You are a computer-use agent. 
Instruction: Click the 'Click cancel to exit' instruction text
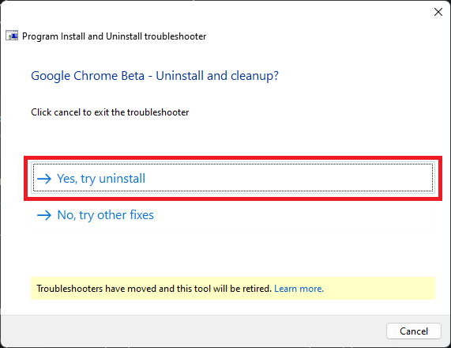tap(110, 112)
